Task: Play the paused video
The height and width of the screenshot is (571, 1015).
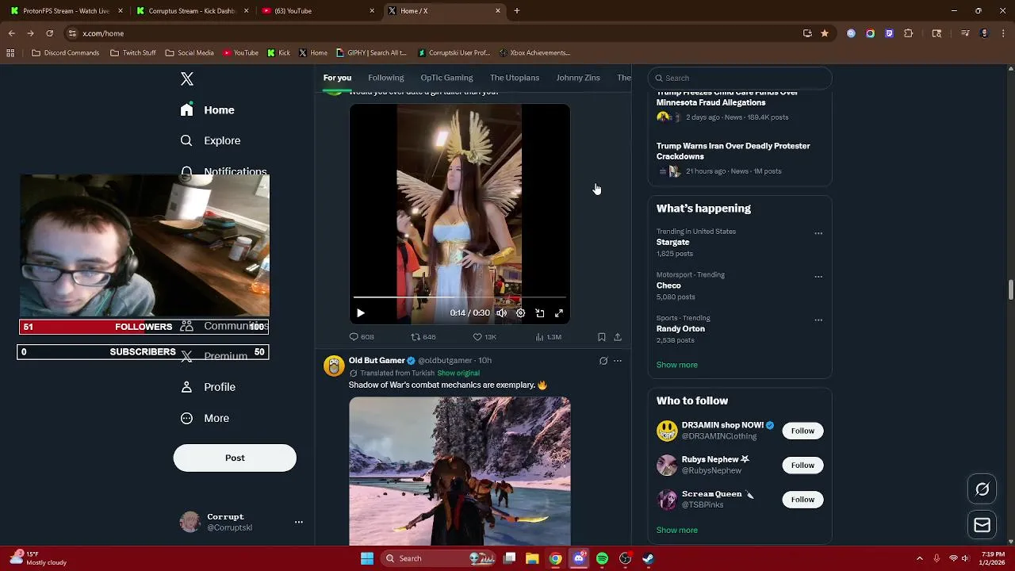Action: click(x=361, y=313)
